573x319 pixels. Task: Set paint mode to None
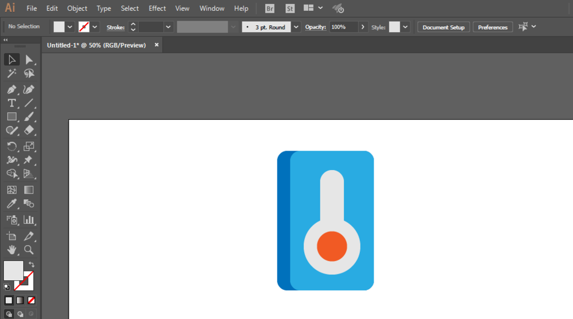click(x=32, y=300)
